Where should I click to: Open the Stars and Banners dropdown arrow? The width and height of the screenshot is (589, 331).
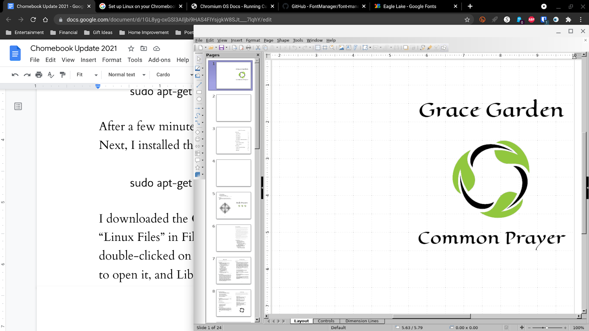click(202, 167)
